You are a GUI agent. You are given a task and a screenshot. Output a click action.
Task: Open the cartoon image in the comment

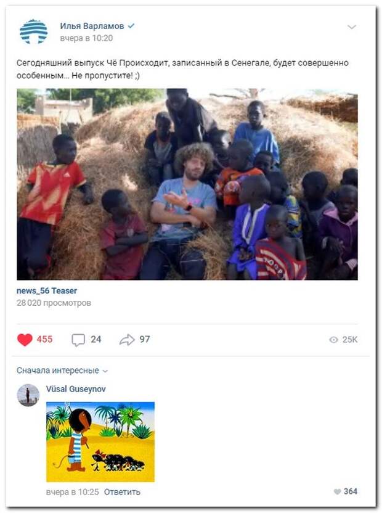tap(100, 441)
